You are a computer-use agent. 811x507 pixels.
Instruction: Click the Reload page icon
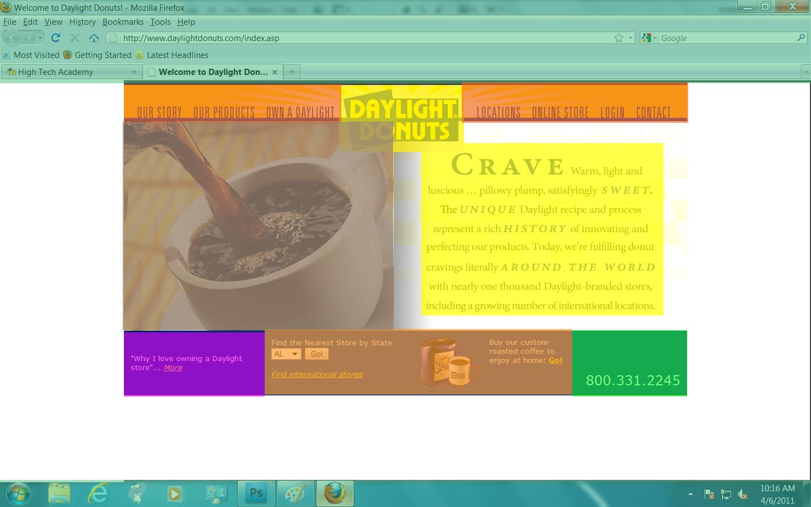55,38
